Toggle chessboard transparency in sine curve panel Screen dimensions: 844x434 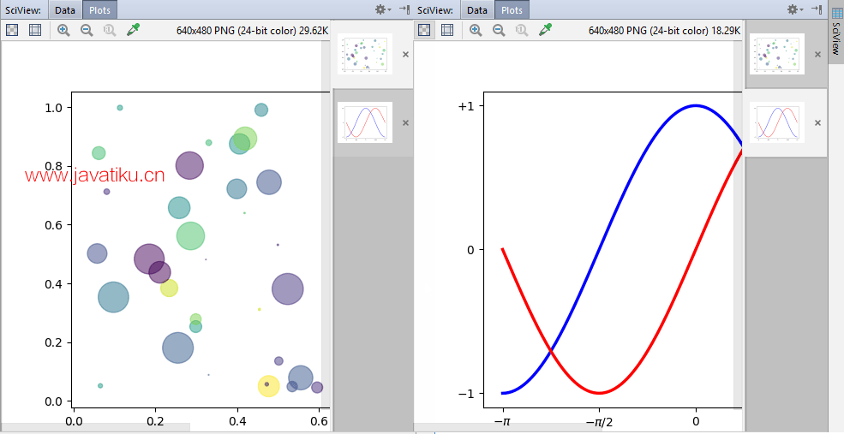[x=424, y=30]
